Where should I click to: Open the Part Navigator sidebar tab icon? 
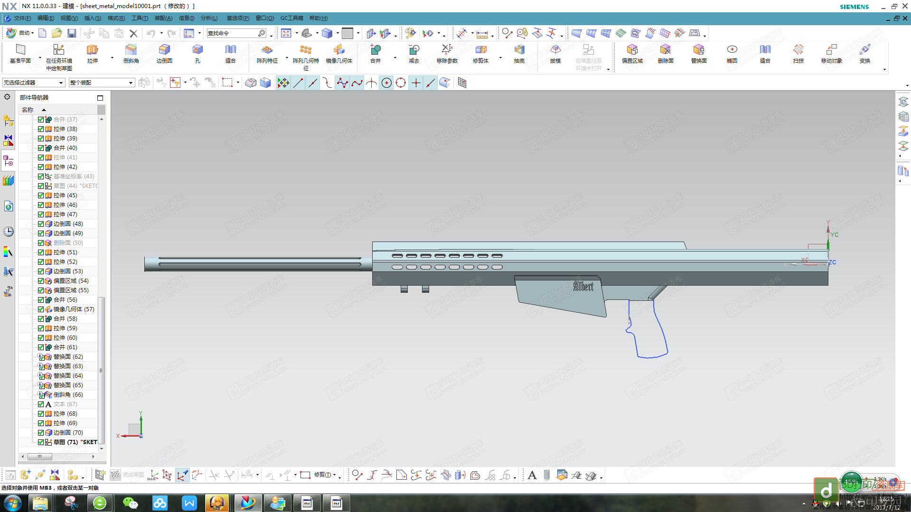[x=8, y=161]
